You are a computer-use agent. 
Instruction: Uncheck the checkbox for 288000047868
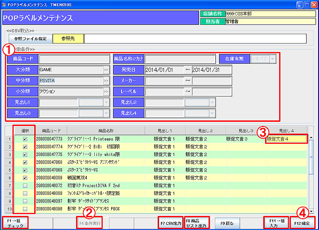coord(25,163)
